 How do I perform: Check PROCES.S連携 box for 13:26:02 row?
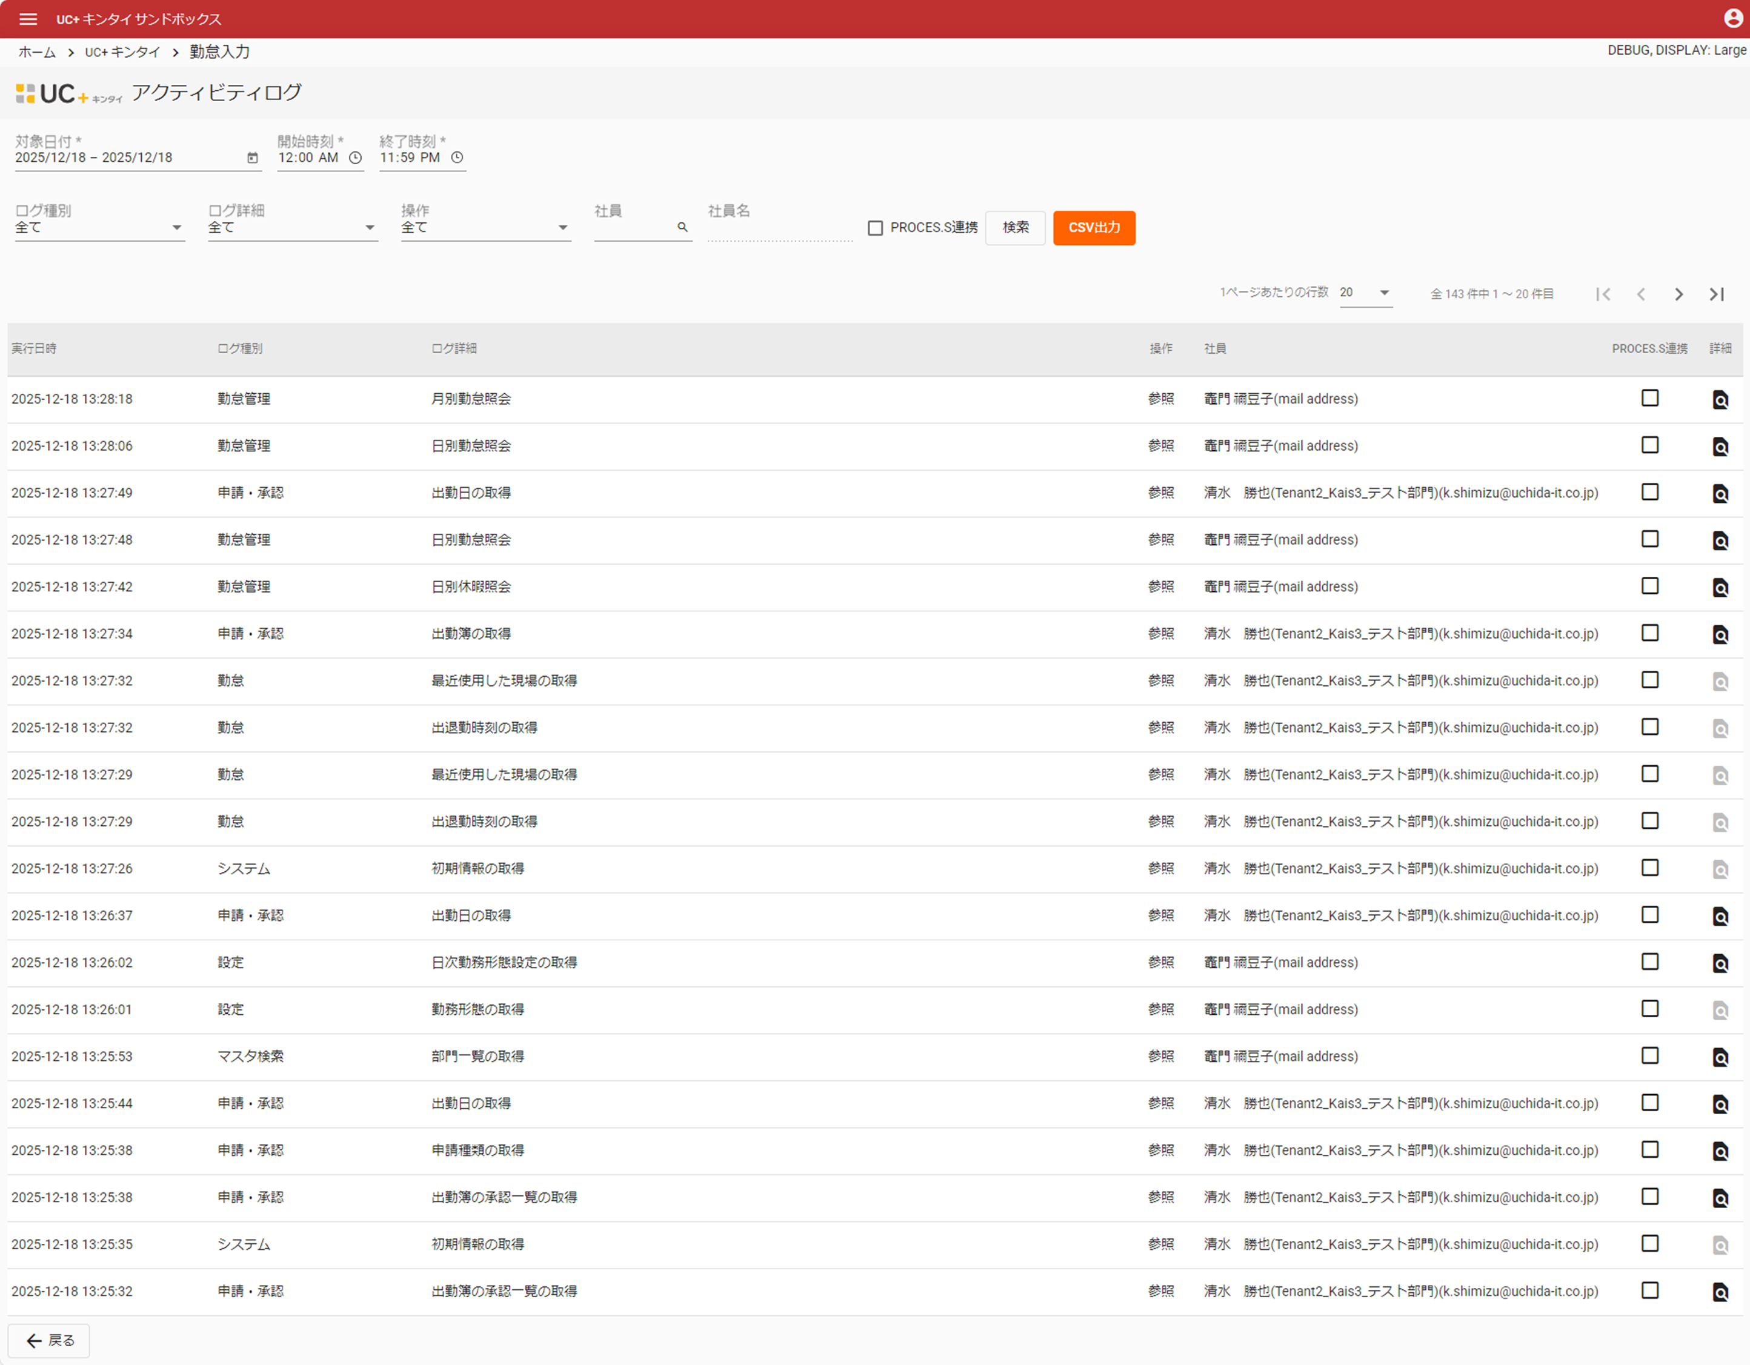[1650, 961]
